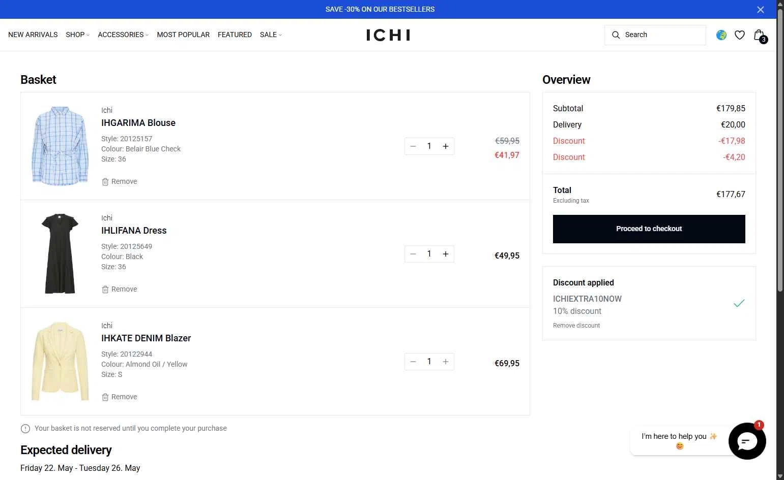
Task: Open the FEATURED page
Action: (235, 35)
